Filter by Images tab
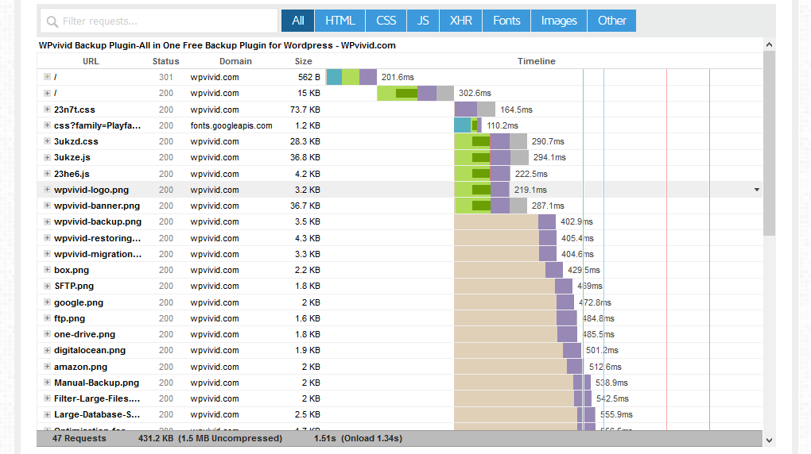 (x=559, y=21)
